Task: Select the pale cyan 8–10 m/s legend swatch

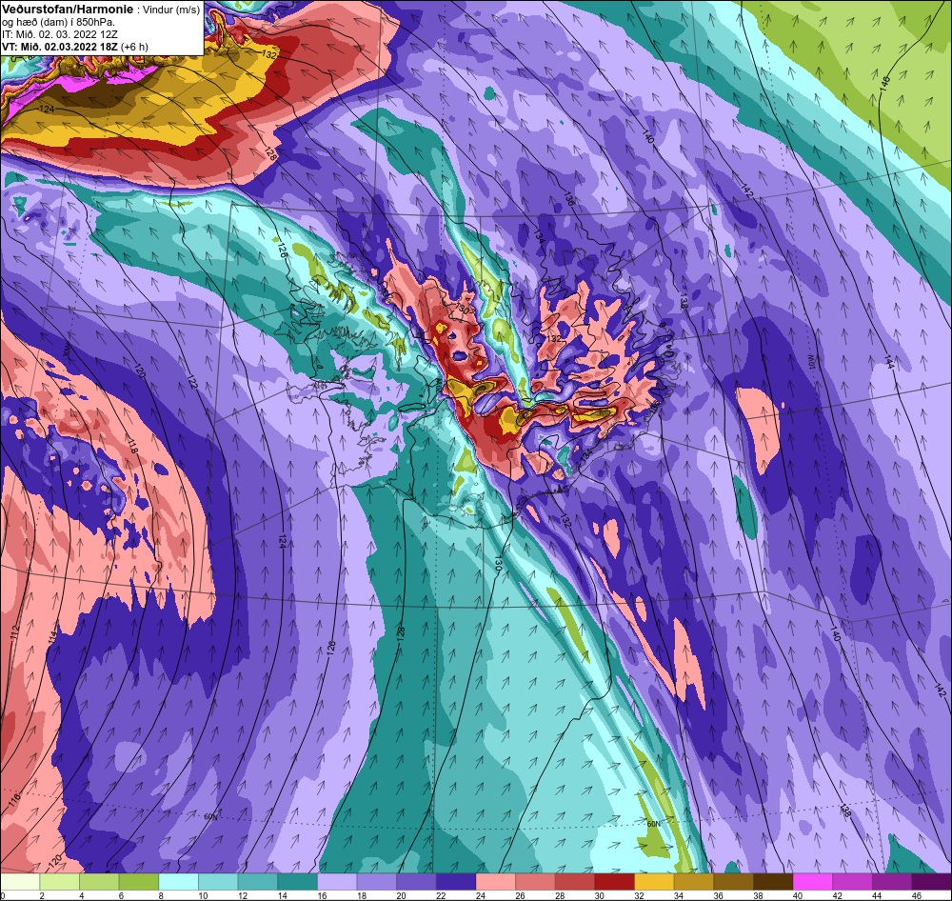Action: (x=179, y=882)
